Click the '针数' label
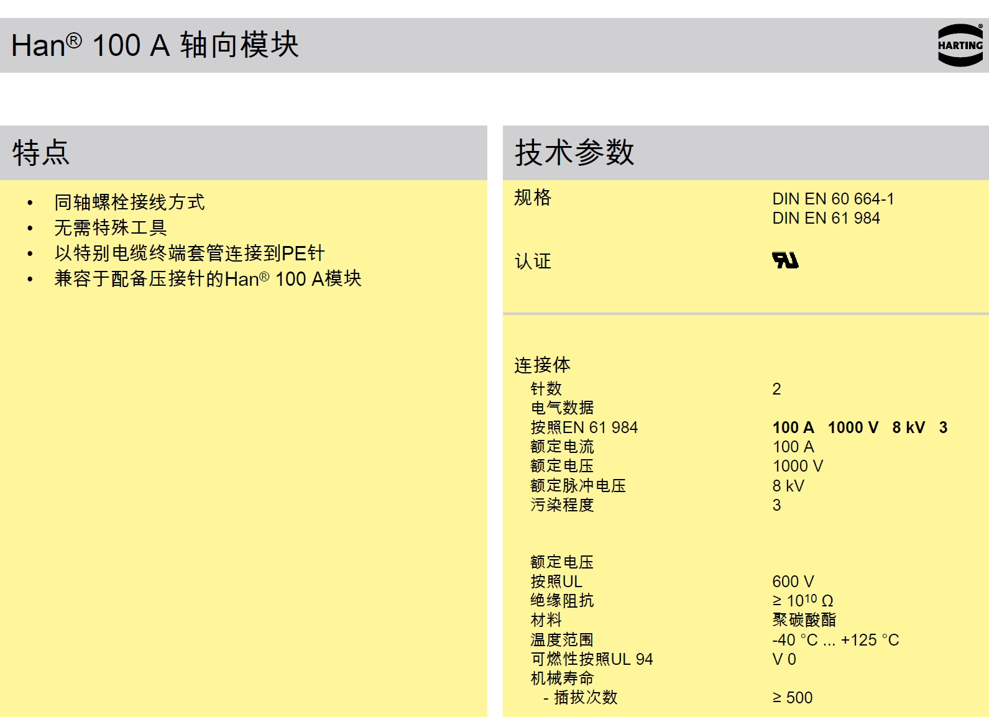989x717 pixels. (546, 389)
